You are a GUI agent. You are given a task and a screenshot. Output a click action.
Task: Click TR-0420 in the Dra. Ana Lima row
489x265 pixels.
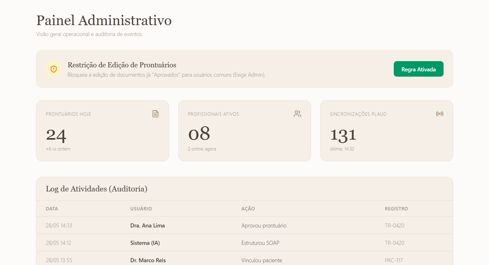pyautogui.click(x=394, y=226)
